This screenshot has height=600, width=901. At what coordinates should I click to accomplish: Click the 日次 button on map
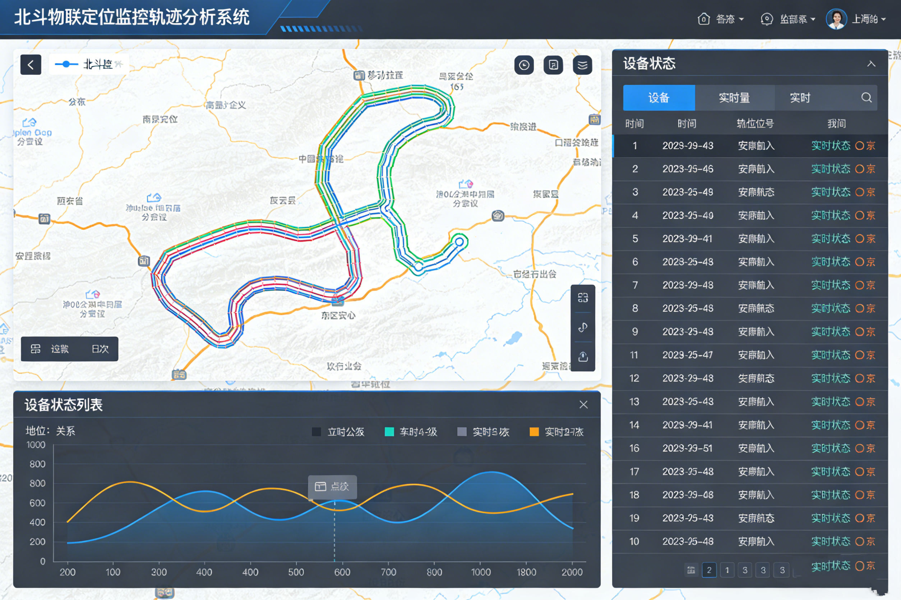100,349
